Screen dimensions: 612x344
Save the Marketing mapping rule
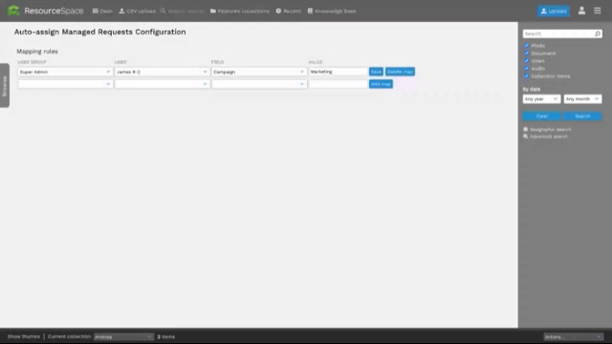point(376,72)
